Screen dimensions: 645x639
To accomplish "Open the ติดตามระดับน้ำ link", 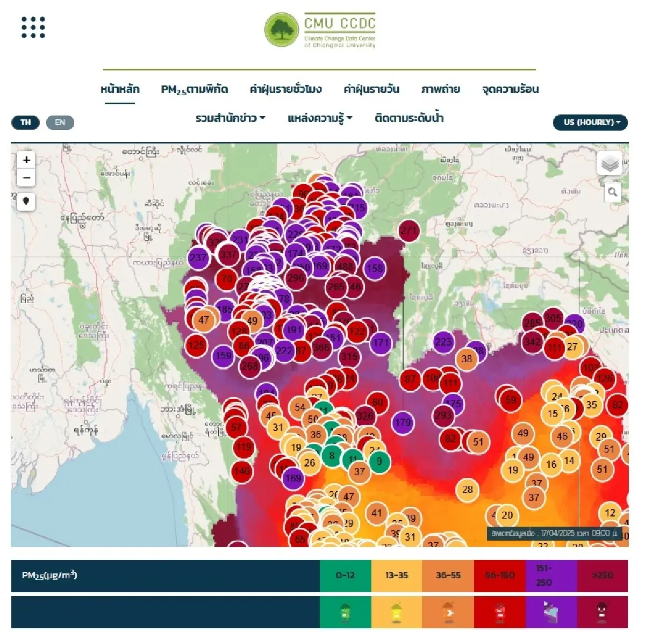I will point(409,118).
